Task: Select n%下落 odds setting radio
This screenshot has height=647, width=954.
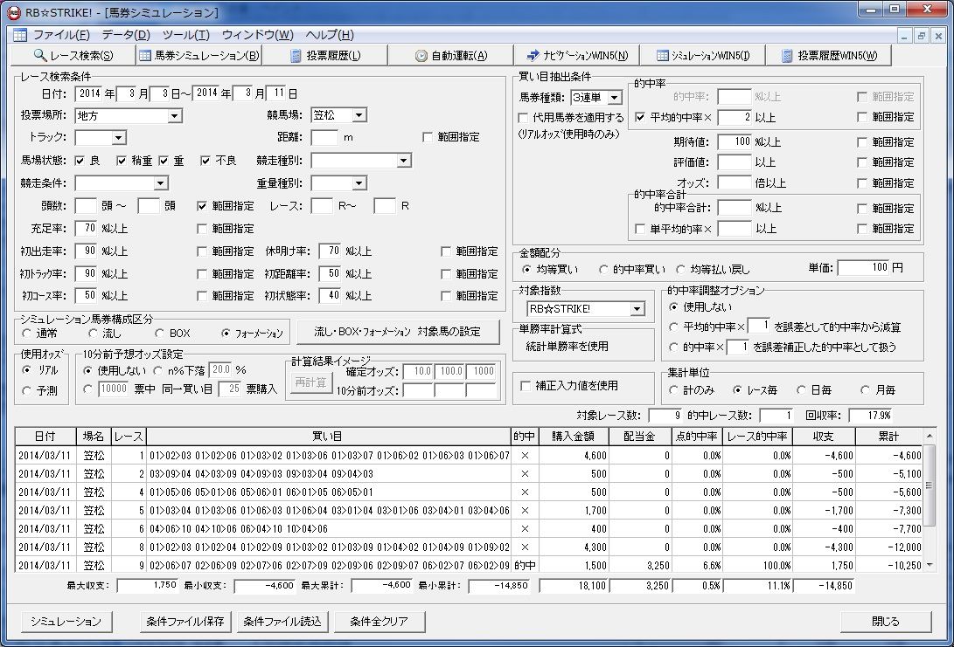Action: click(x=158, y=370)
